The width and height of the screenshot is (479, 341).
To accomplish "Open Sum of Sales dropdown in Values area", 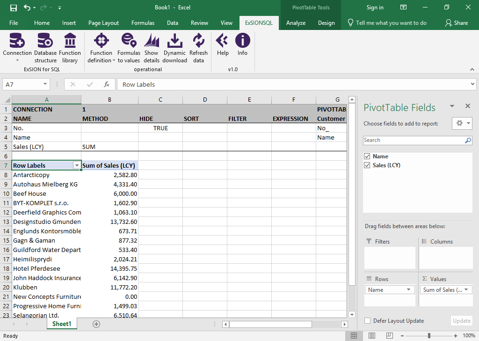I will [x=466, y=289].
